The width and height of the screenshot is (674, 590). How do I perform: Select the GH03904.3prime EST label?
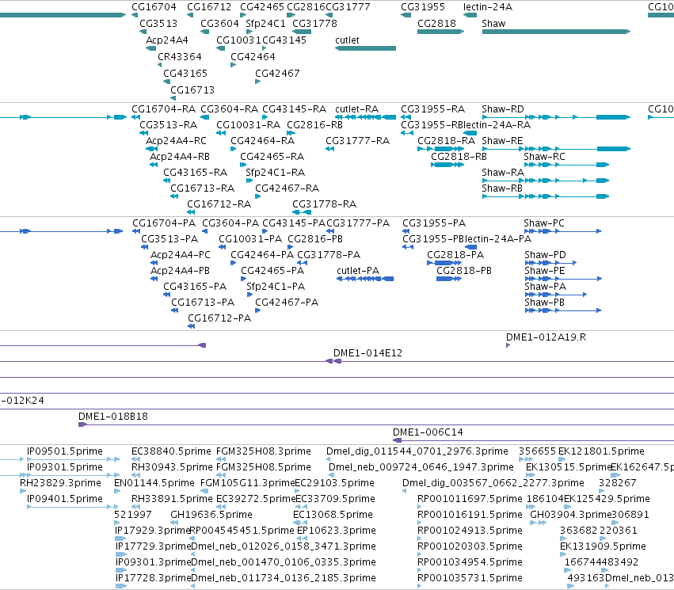tap(571, 515)
